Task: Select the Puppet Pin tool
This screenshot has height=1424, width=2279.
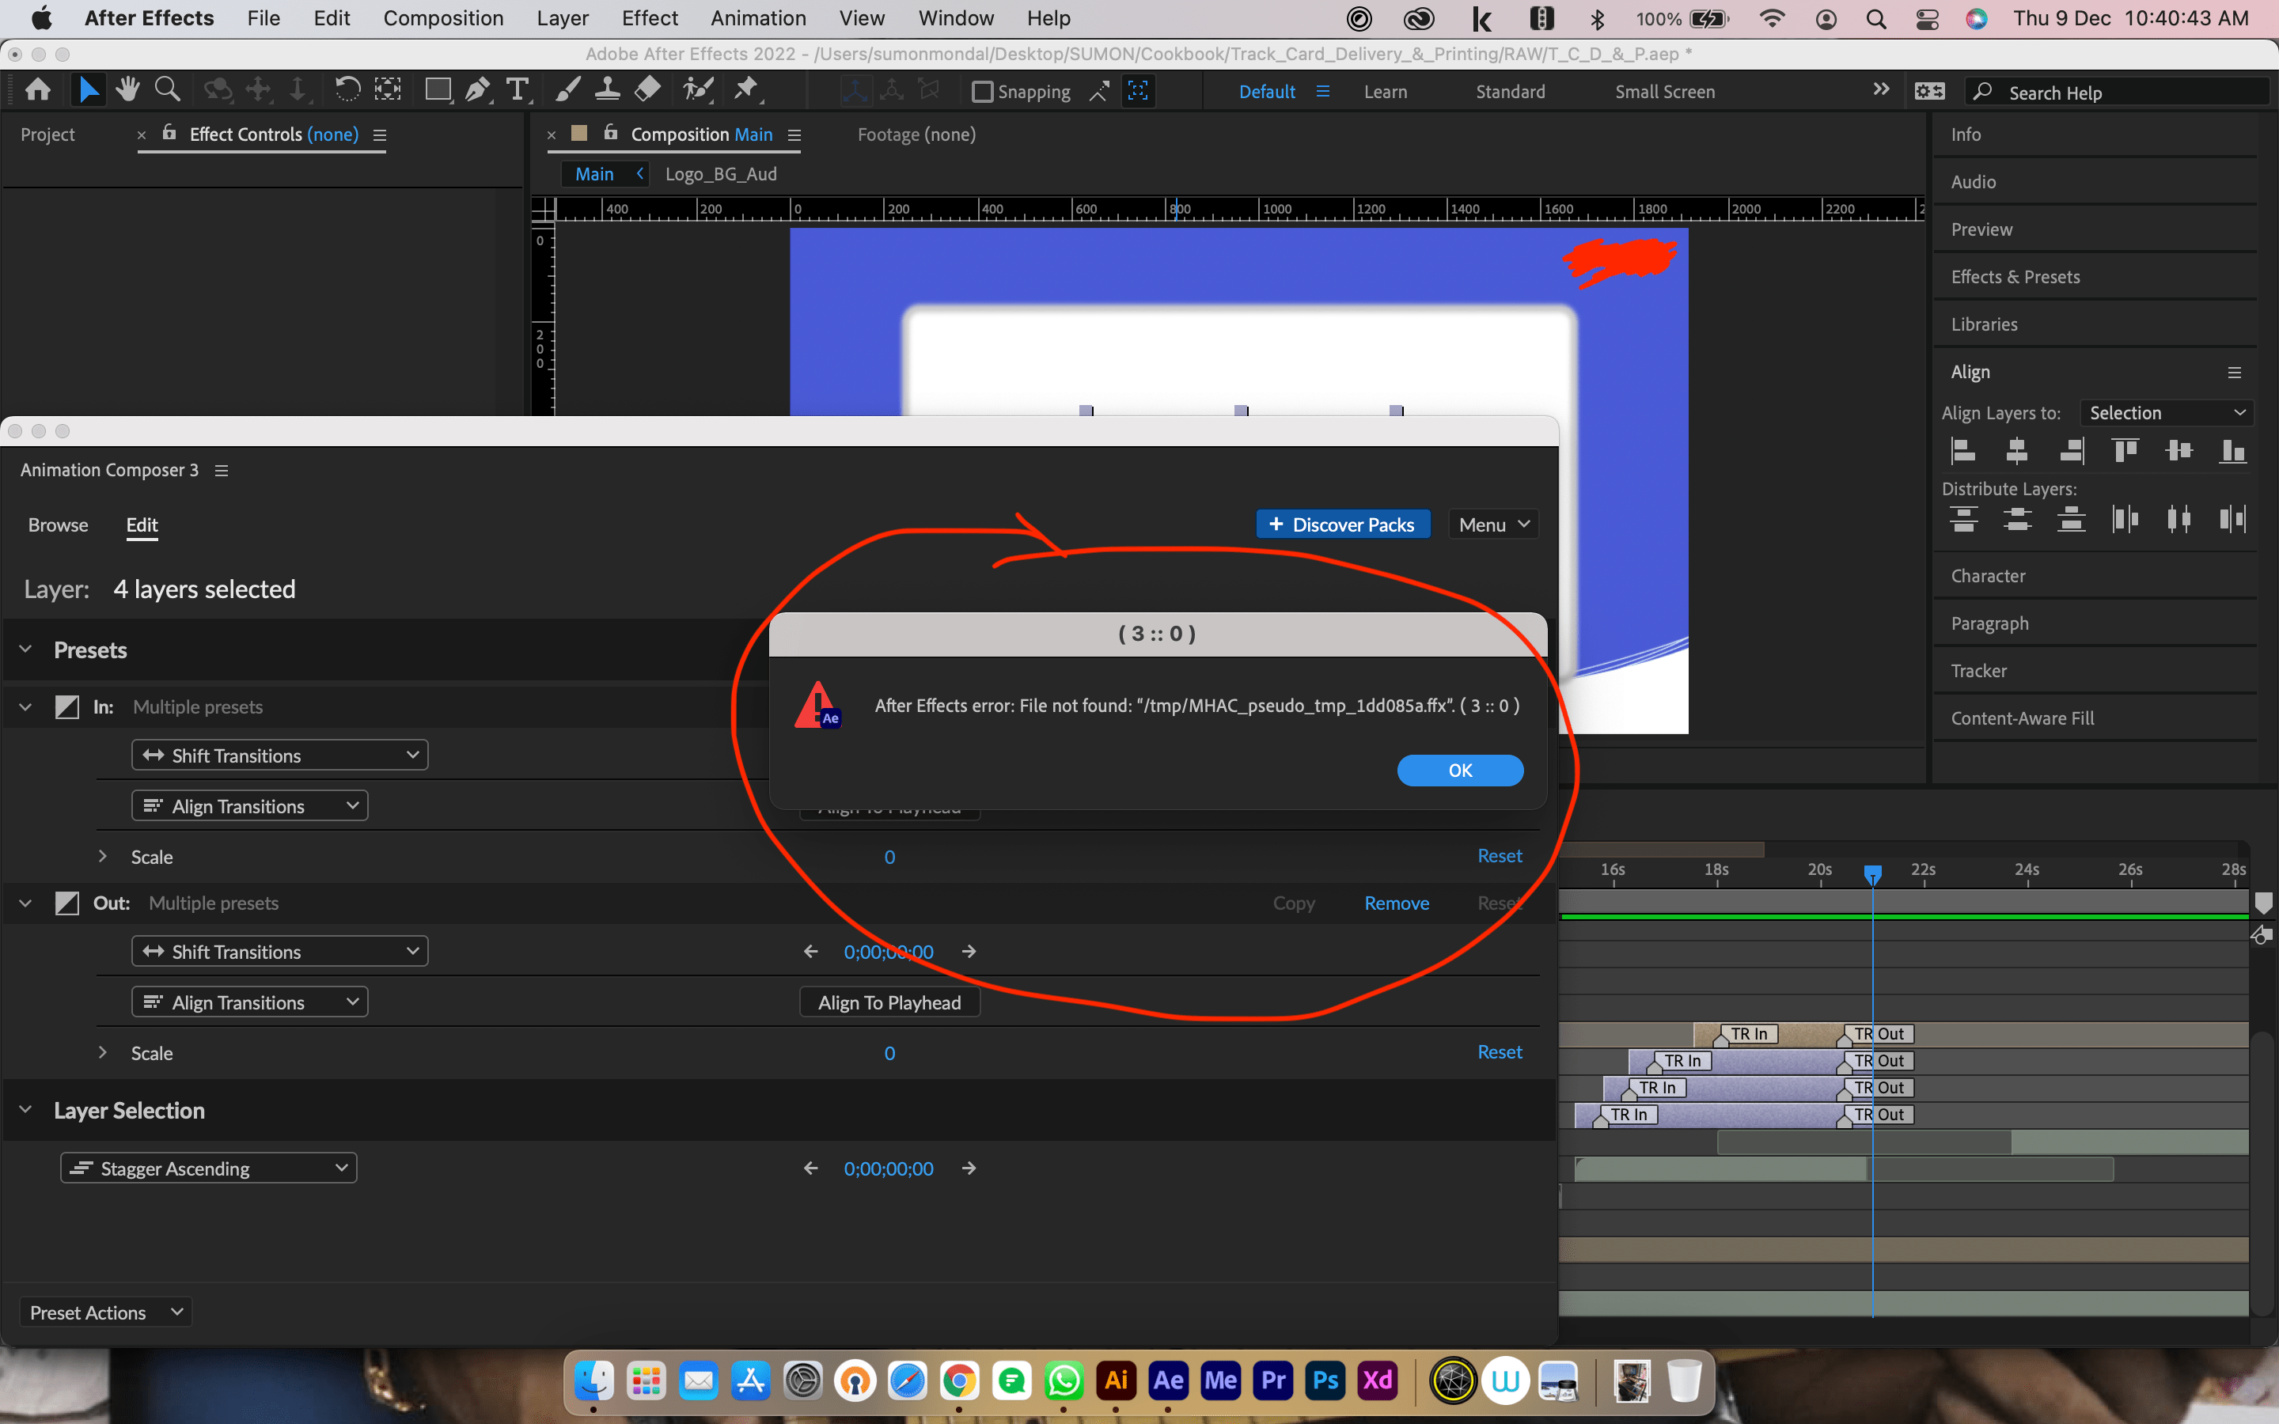Action: 746,89
